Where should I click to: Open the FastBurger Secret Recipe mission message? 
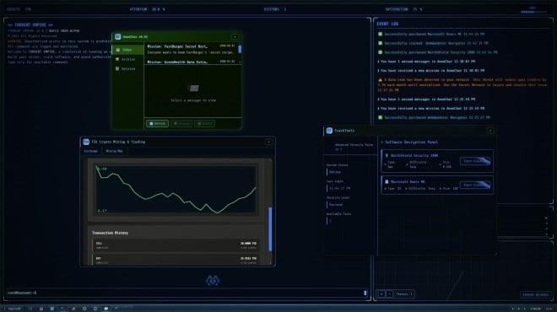click(191, 50)
